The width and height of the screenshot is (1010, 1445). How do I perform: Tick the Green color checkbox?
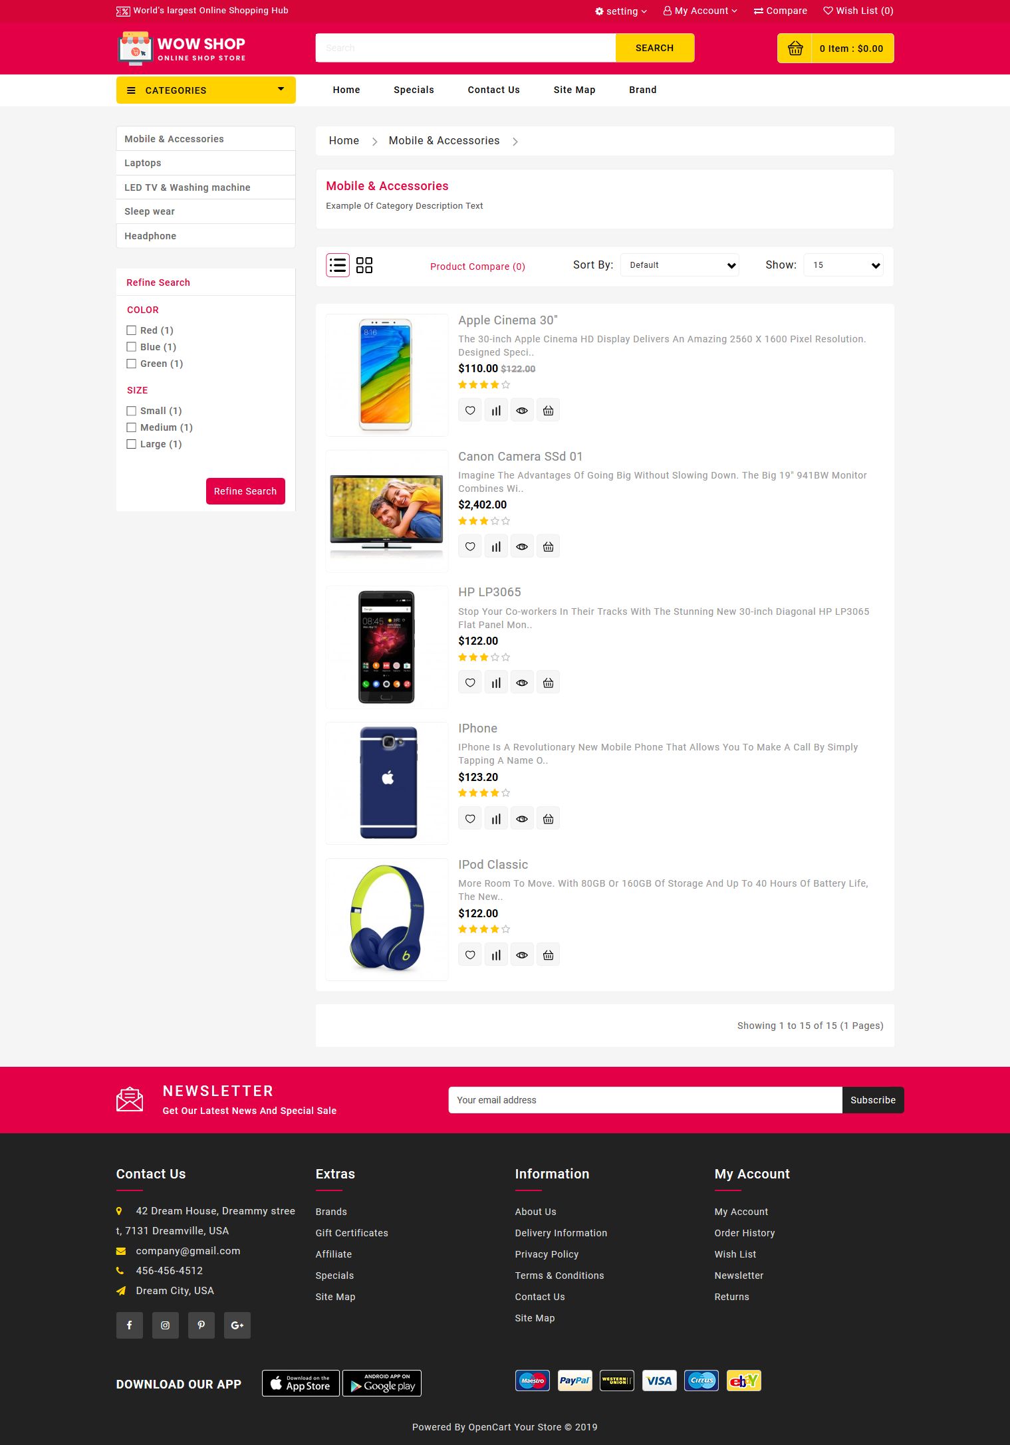pos(131,364)
